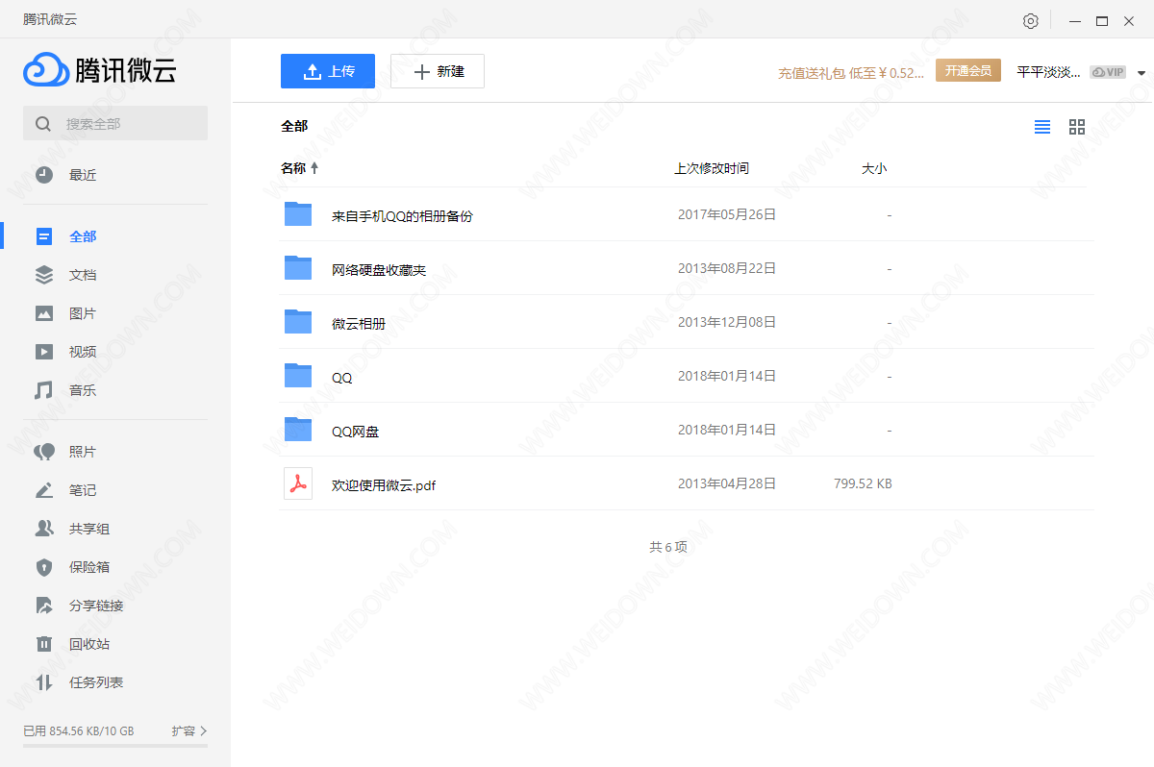Click folder icon of 来自手机QQ的相册备份
This screenshot has width=1154, height=767.
(x=298, y=213)
